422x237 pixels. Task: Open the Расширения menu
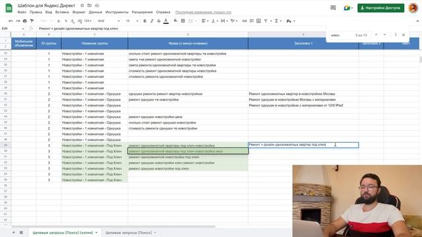pyautogui.click(x=142, y=12)
